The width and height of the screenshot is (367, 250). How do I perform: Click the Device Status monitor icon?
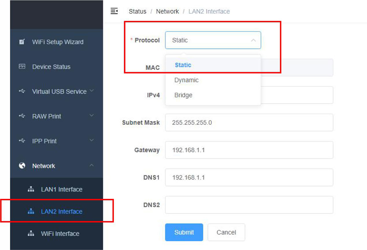[22, 67]
